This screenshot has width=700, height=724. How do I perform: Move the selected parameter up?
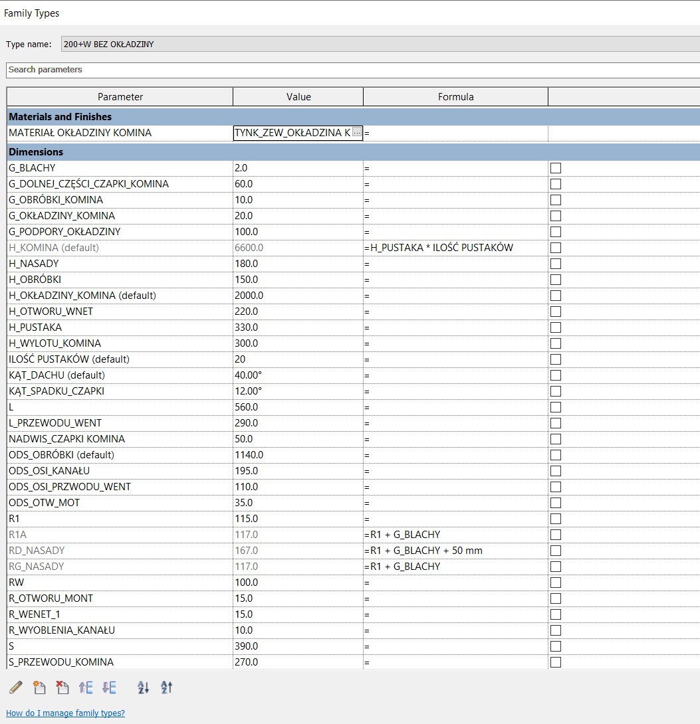[x=86, y=687]
